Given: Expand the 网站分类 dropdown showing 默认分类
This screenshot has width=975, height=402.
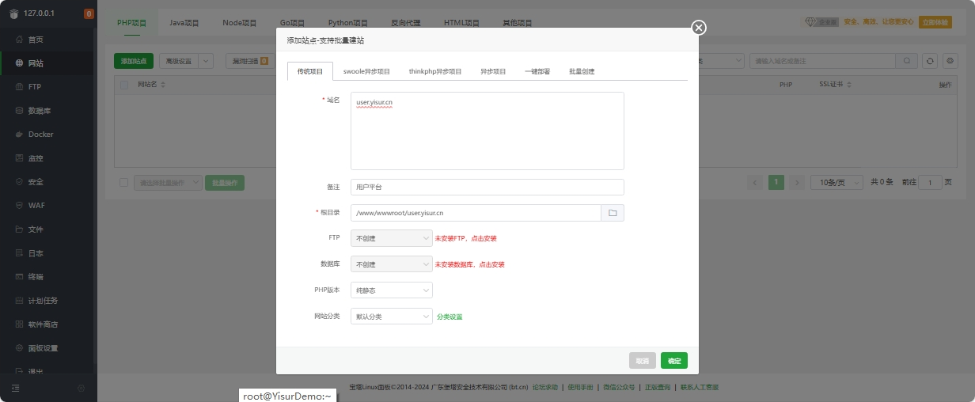Looking at the screenshot, I should click(x=391, y=317).
